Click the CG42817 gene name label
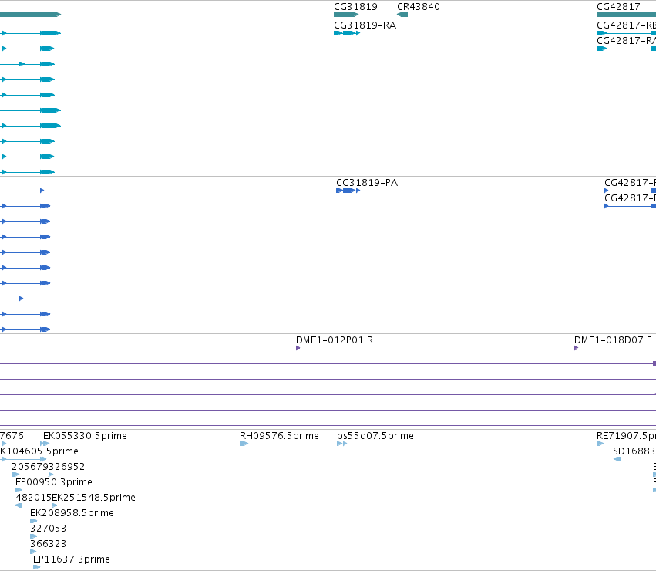This screenshot has width=656, height=571. [618, 7]
